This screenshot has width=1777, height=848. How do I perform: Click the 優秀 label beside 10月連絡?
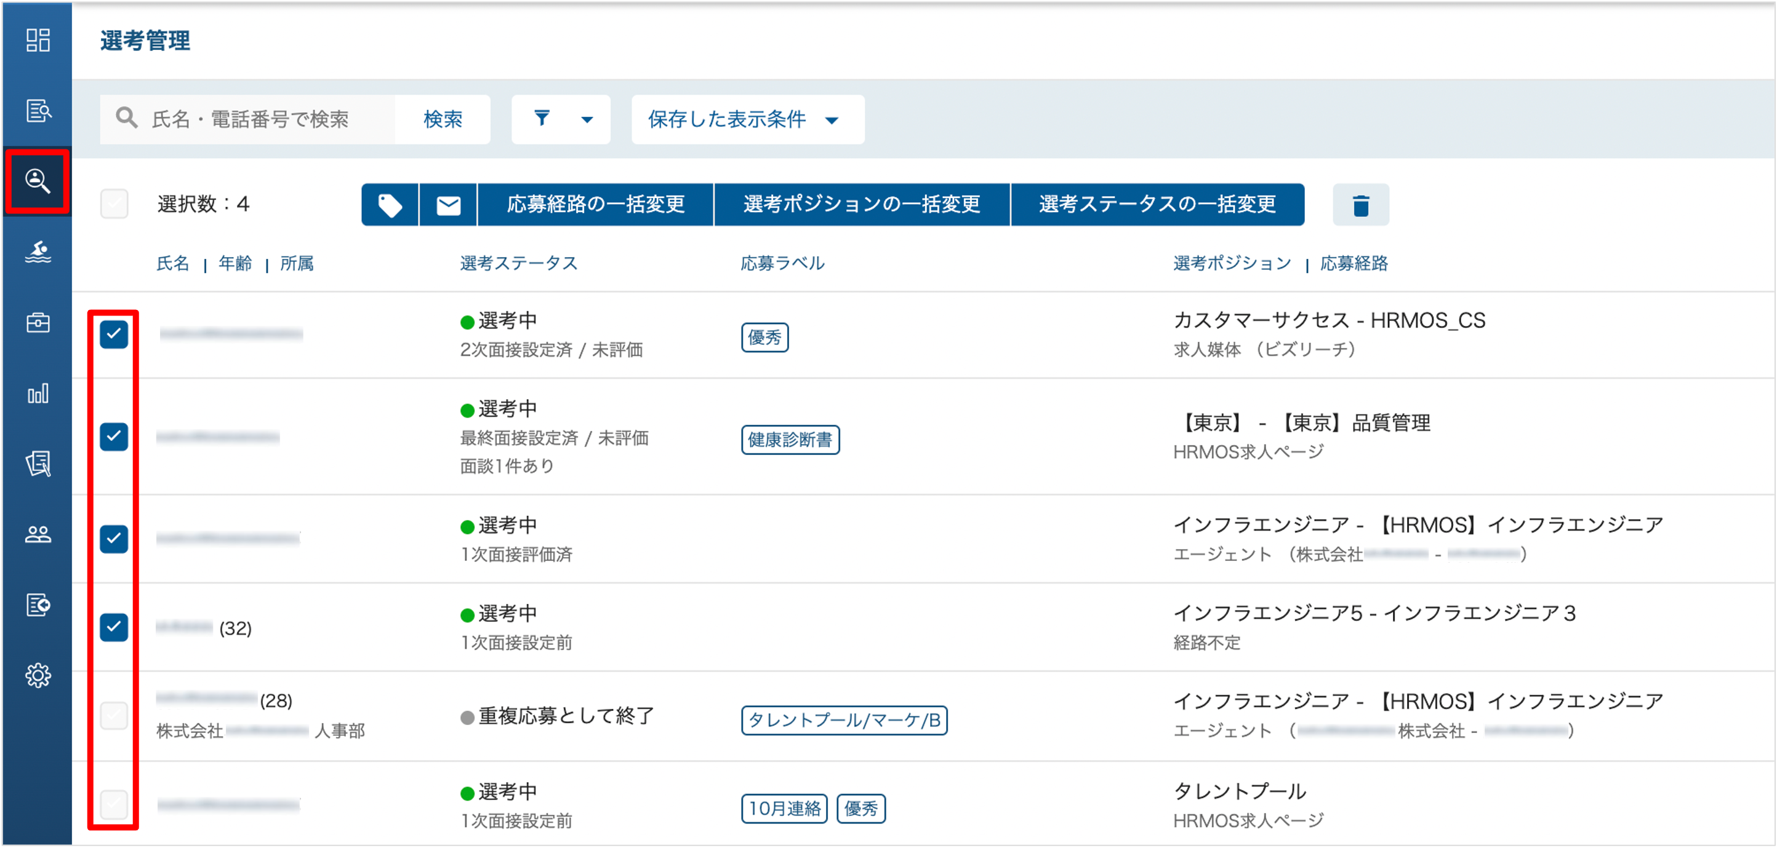point(861,809)
